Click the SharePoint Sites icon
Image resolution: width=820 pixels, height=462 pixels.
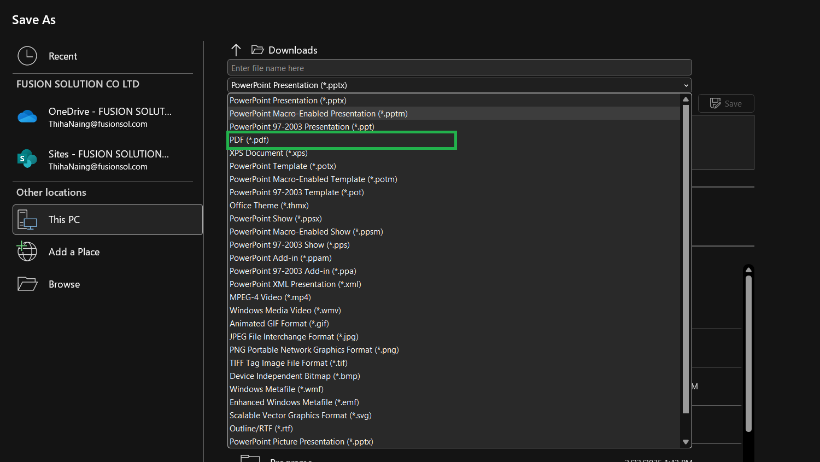pos(27,159)
